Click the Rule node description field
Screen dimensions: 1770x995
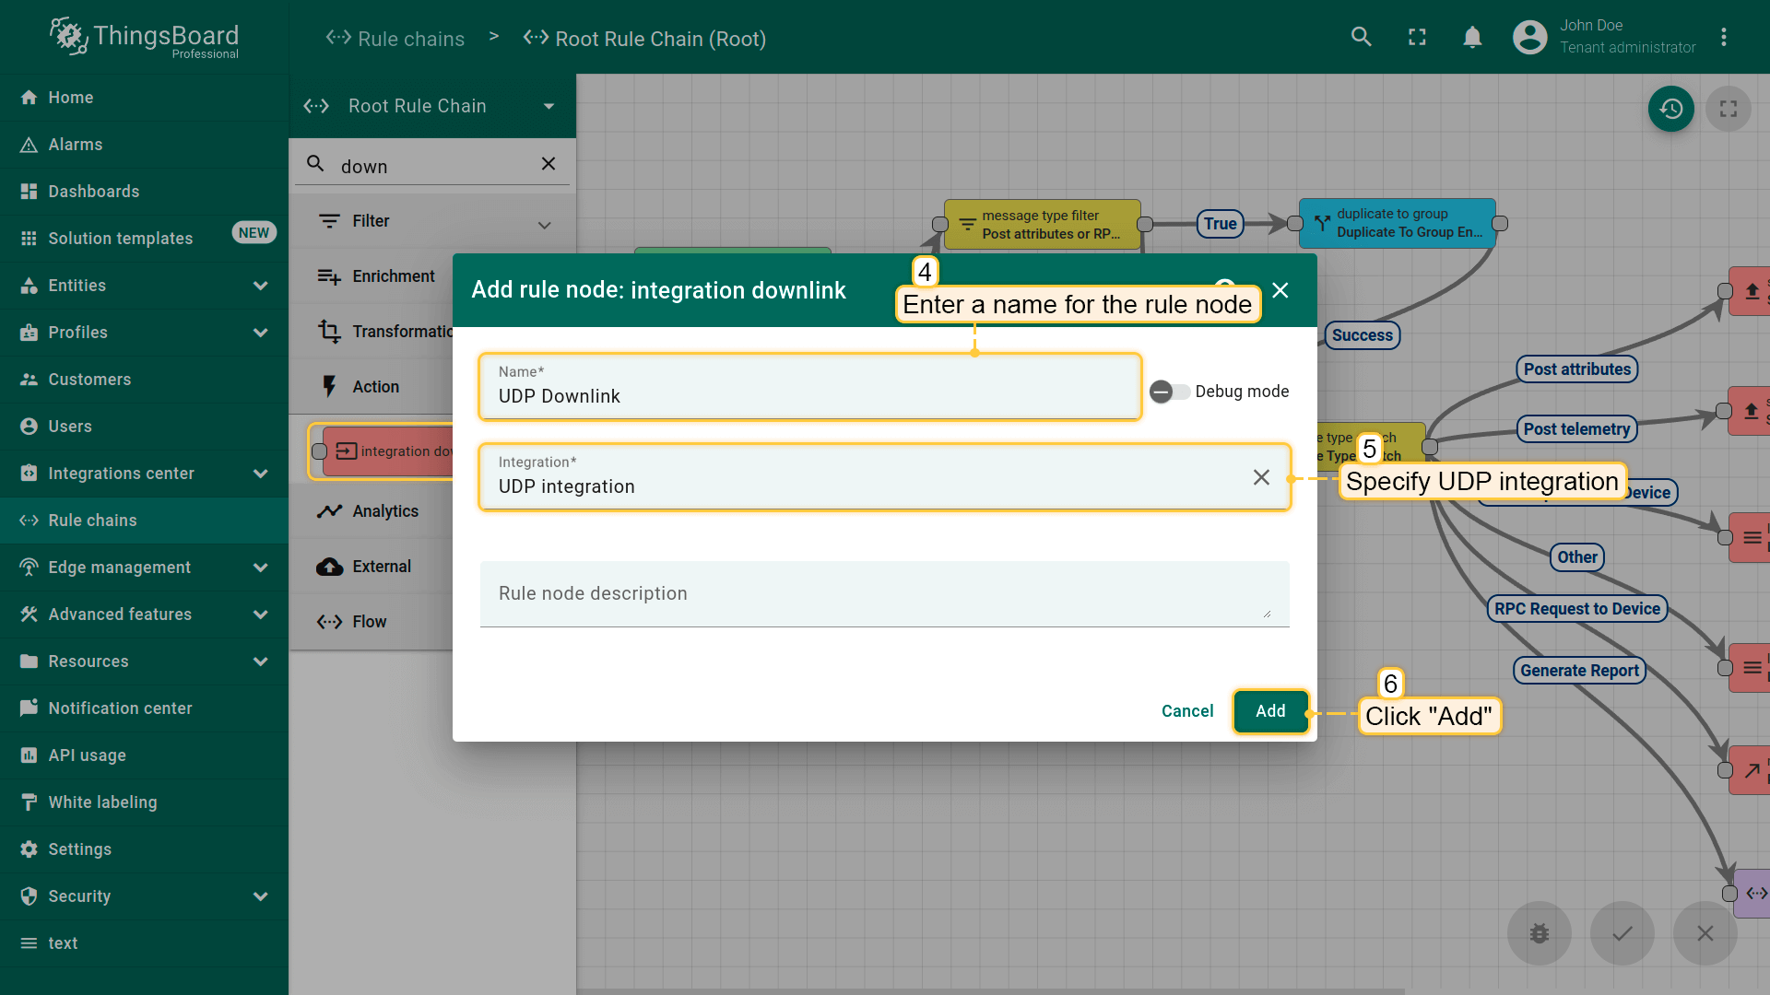pos(883,594)
